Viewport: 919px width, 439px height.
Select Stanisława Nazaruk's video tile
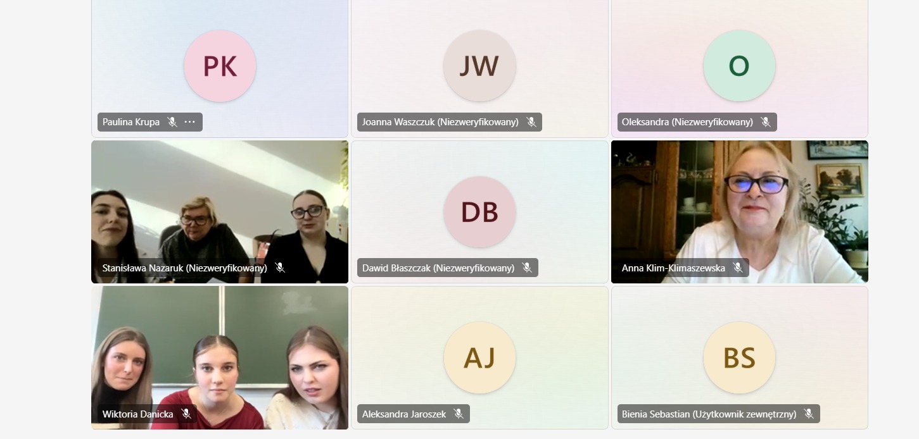(x=220, y=212)
